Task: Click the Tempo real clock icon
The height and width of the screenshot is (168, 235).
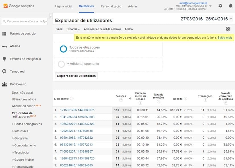Action: (4, 72)
